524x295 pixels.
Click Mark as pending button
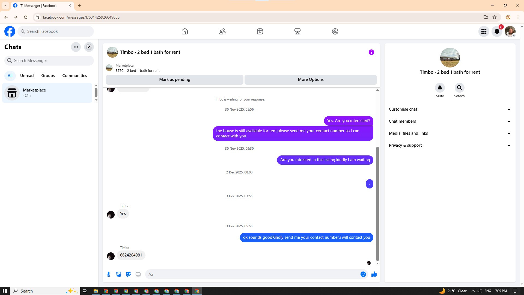point(175,79)
